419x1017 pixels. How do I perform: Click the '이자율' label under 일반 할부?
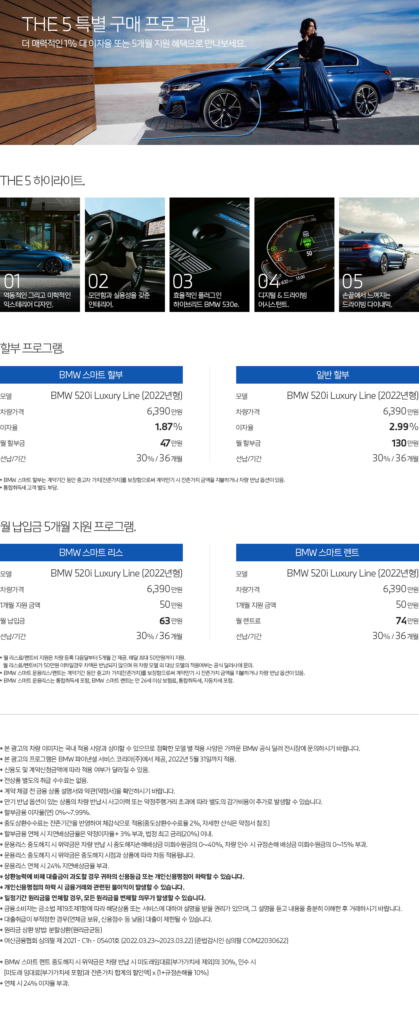point(245,427)
